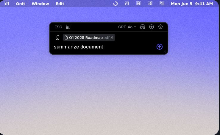
Task: Start a new chat with plus icon
Action: coord(152,27)
